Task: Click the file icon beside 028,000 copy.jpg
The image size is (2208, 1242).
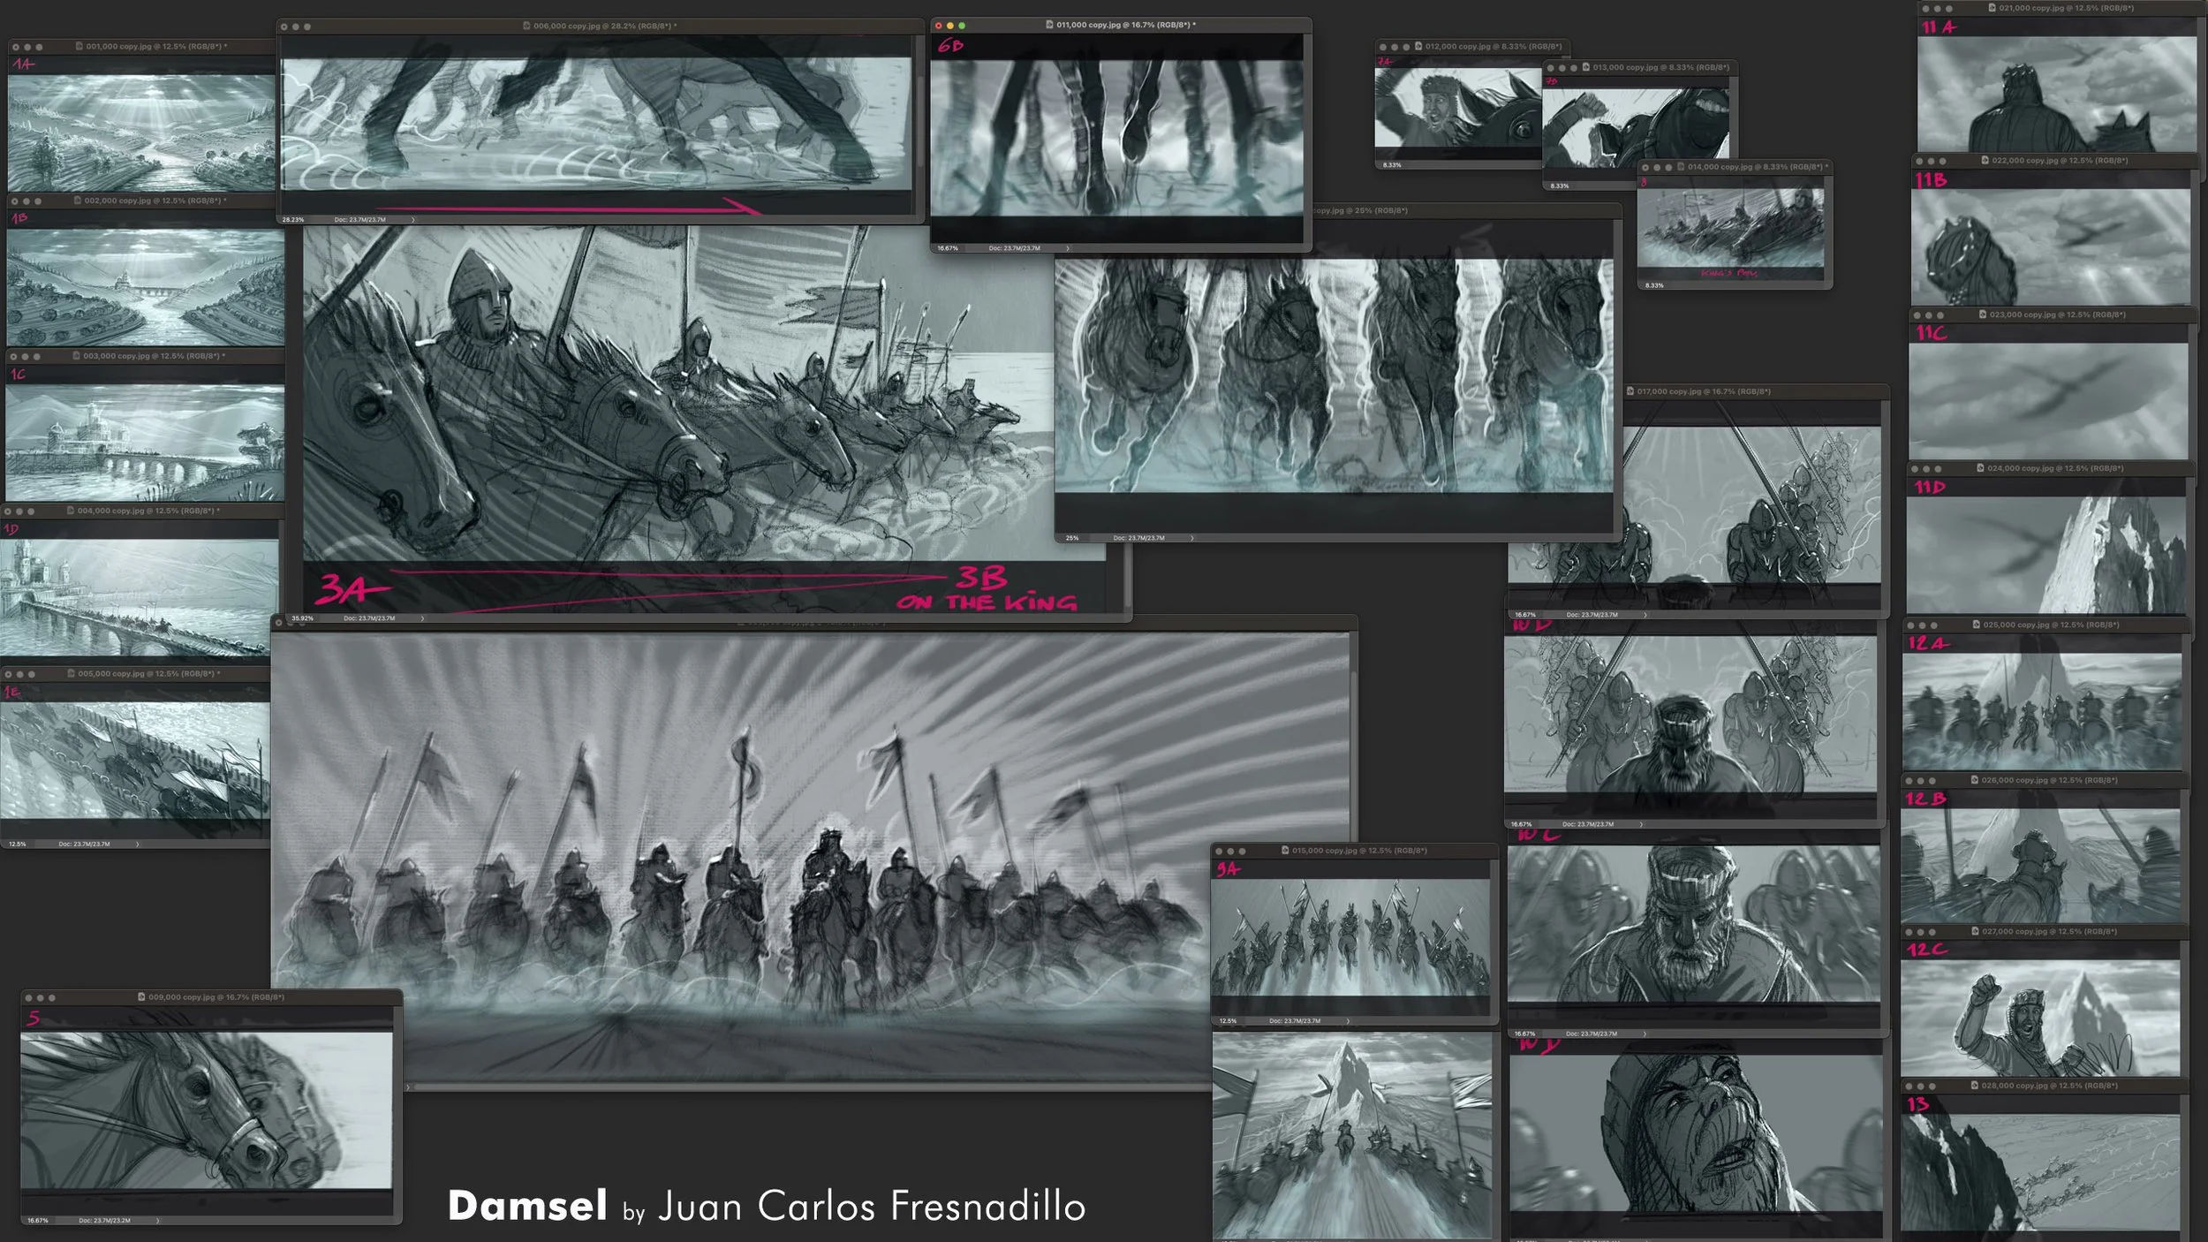Action: pos(1975,1086)
